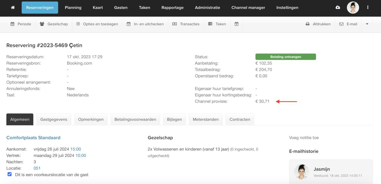This screenshot has height=184, width=381.
Task: Click the location link 051
Action: tap(37, 168)
